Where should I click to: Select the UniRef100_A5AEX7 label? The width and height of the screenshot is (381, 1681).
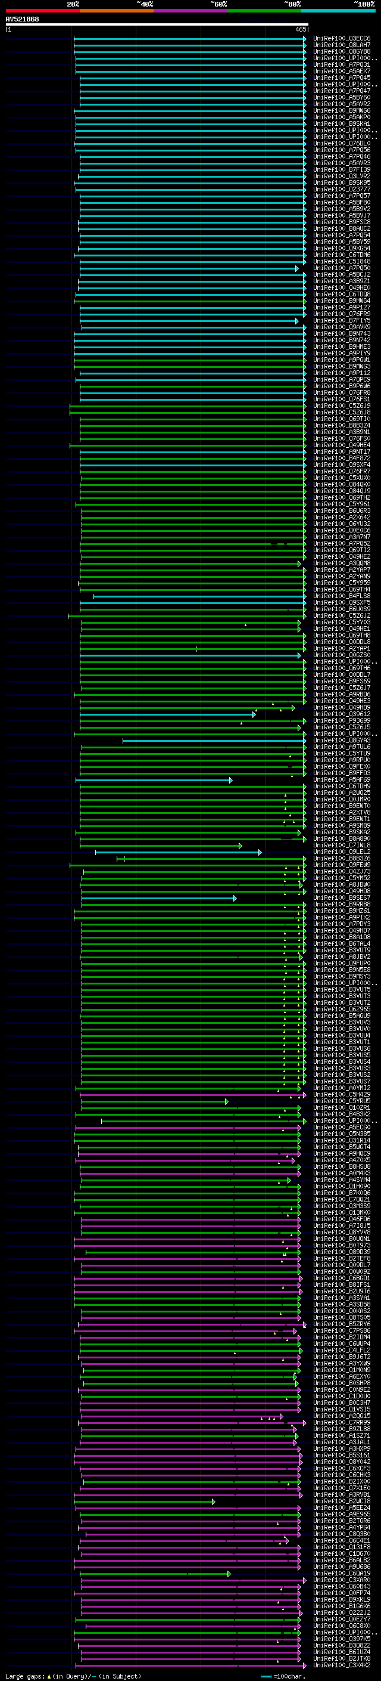(x=342, y=71)
